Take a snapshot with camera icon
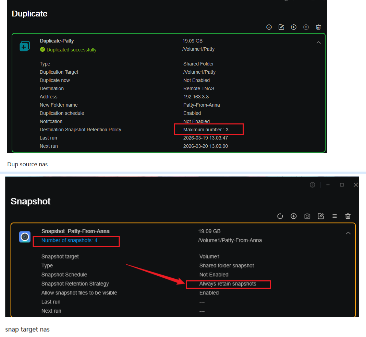366x337 pixels. 307,216
